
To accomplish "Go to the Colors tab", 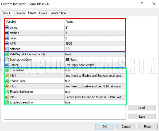I will pyautogui.click(x=43, y=13).
